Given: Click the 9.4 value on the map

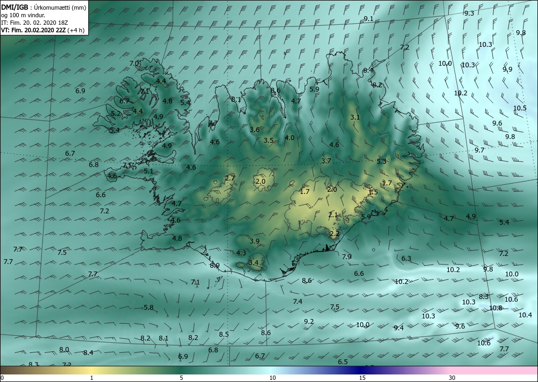Looking at the screenshot, I should coord(399,328).
